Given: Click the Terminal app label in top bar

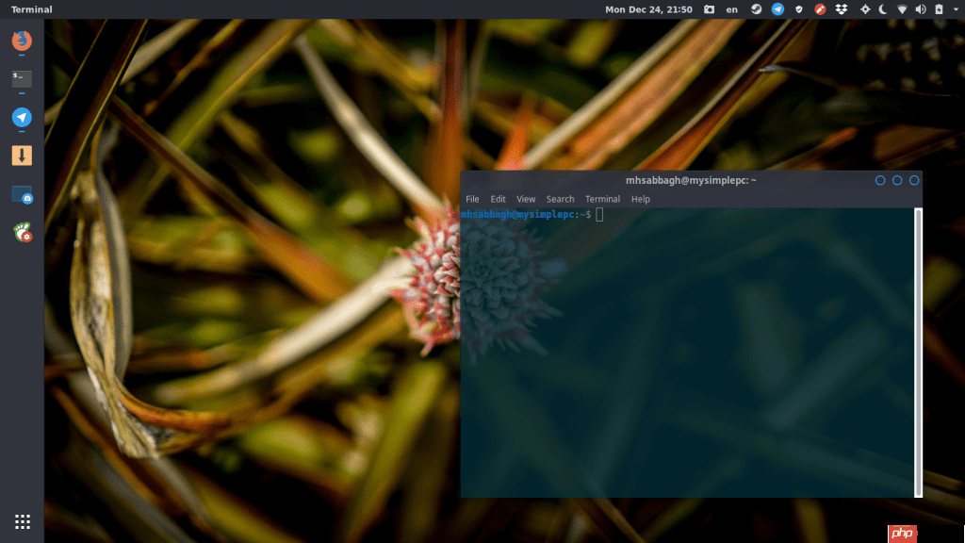Looking at the screenshot, I should point(32,9).
